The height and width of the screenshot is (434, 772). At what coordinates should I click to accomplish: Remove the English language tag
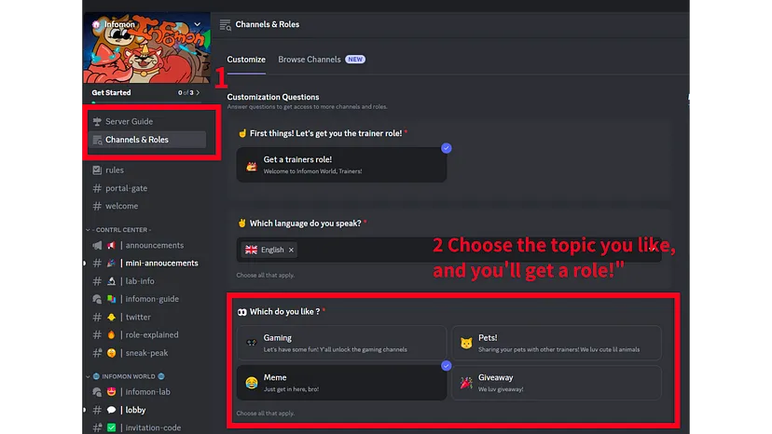tap(291, 250)
